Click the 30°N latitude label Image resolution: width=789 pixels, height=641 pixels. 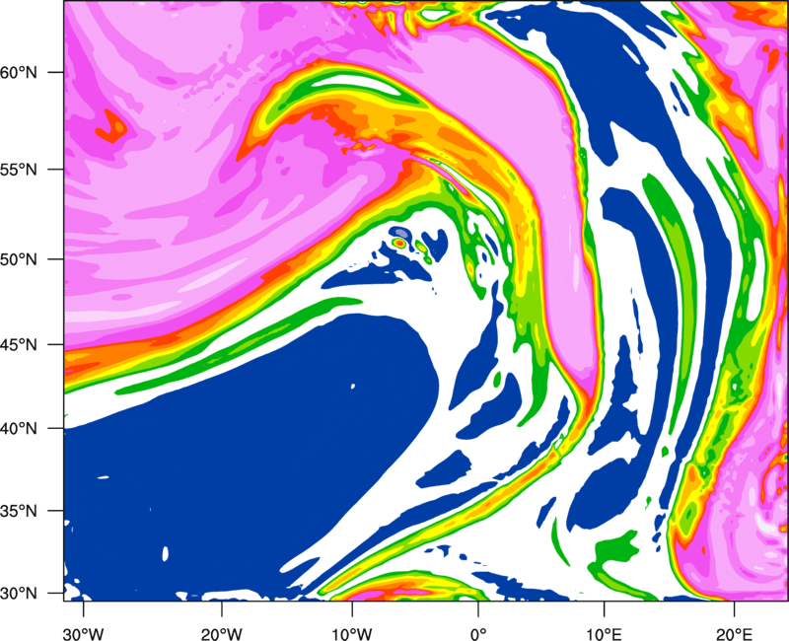click(x=19, y=594)
